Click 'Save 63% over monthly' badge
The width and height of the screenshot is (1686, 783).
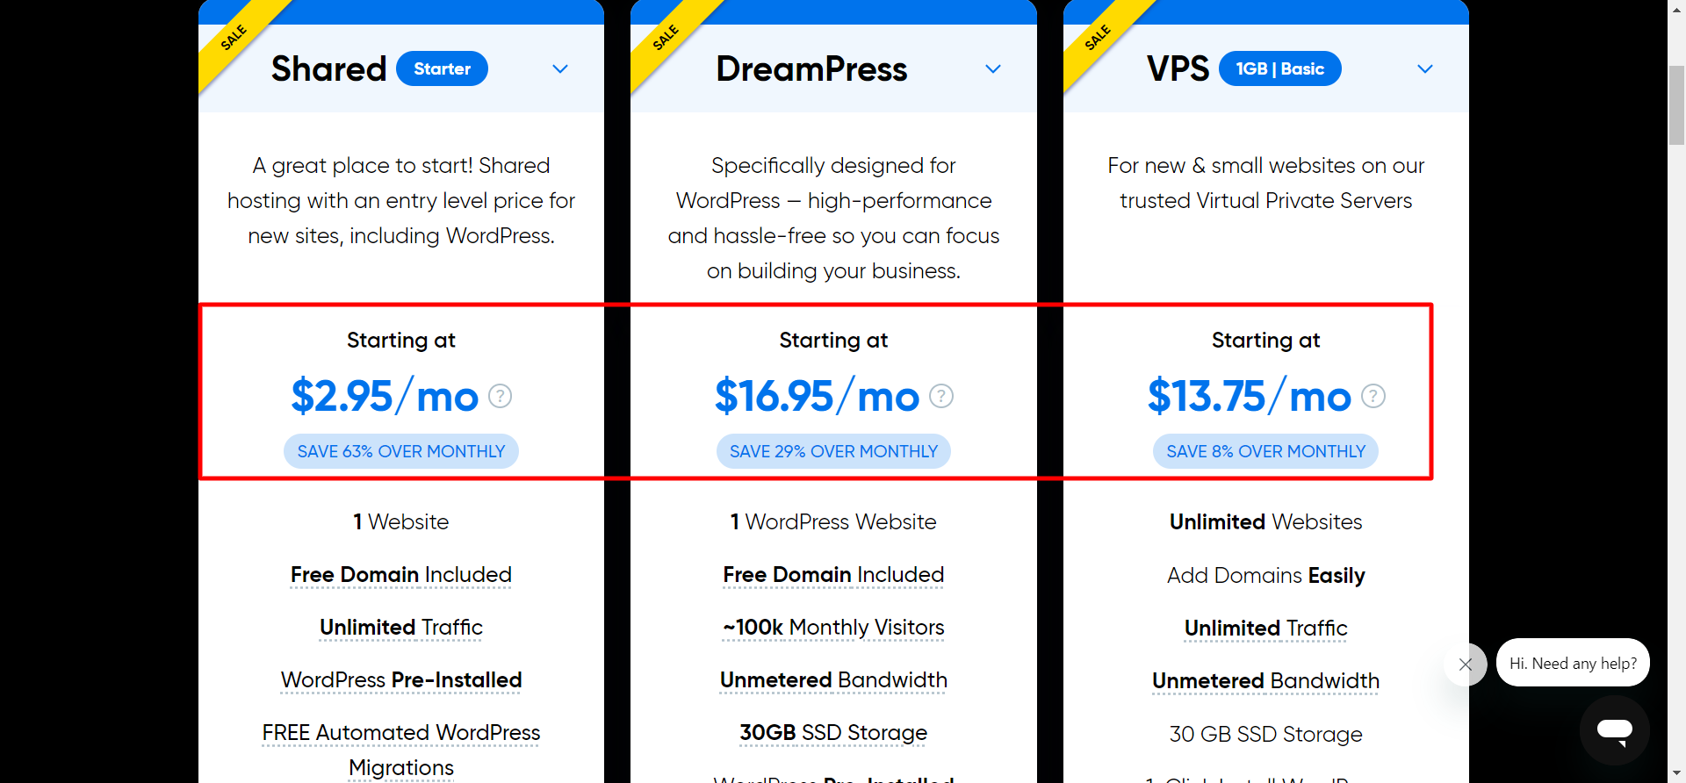(x=401, y=451)
